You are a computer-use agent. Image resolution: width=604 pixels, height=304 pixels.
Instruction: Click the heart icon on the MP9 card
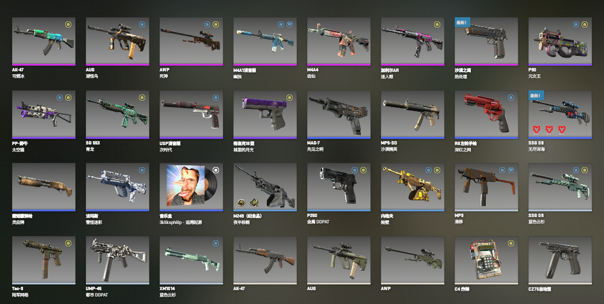click(511, 170)
